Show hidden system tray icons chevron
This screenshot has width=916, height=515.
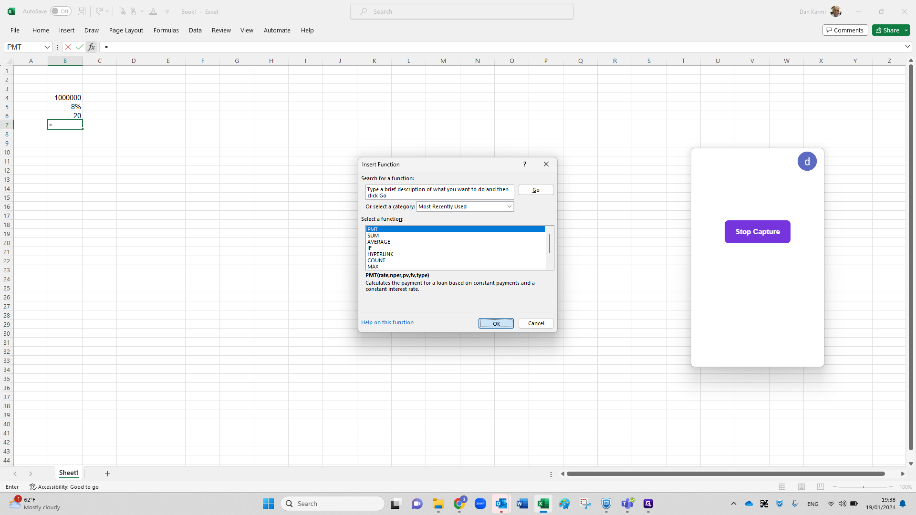[734, 504]
